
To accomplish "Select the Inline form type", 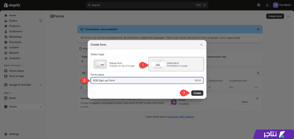I will coord(176,64).
